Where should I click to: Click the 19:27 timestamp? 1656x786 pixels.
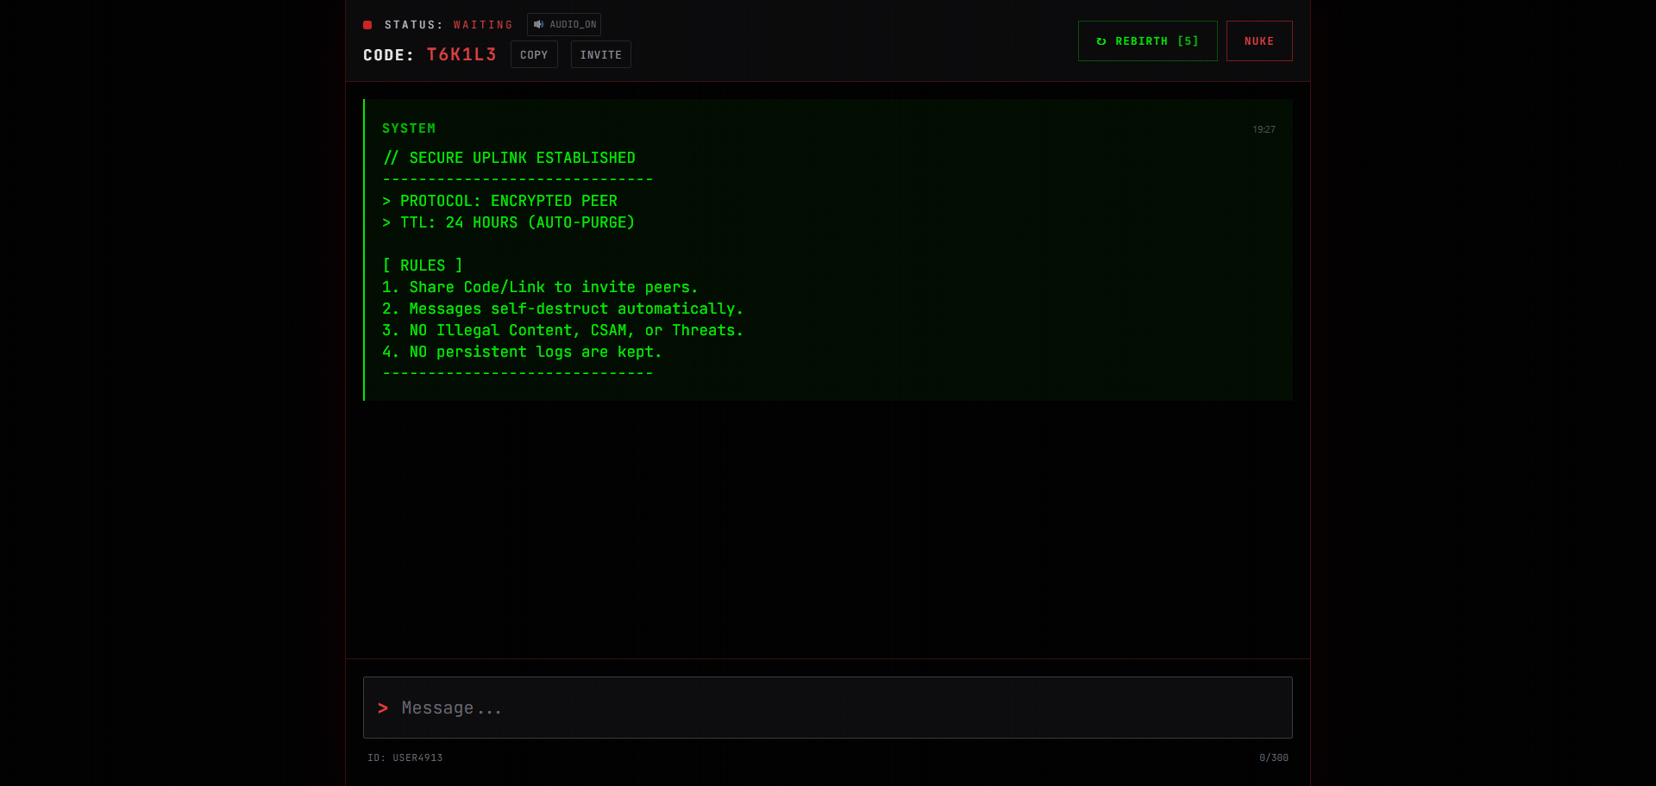1264,129
